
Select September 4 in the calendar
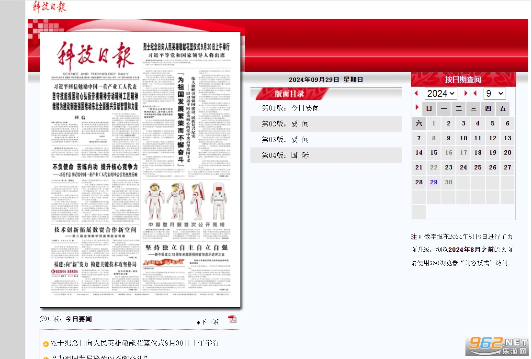pos(478,123)
